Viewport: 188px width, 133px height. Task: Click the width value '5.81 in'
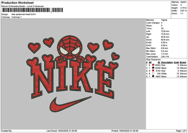click(183, 11)
